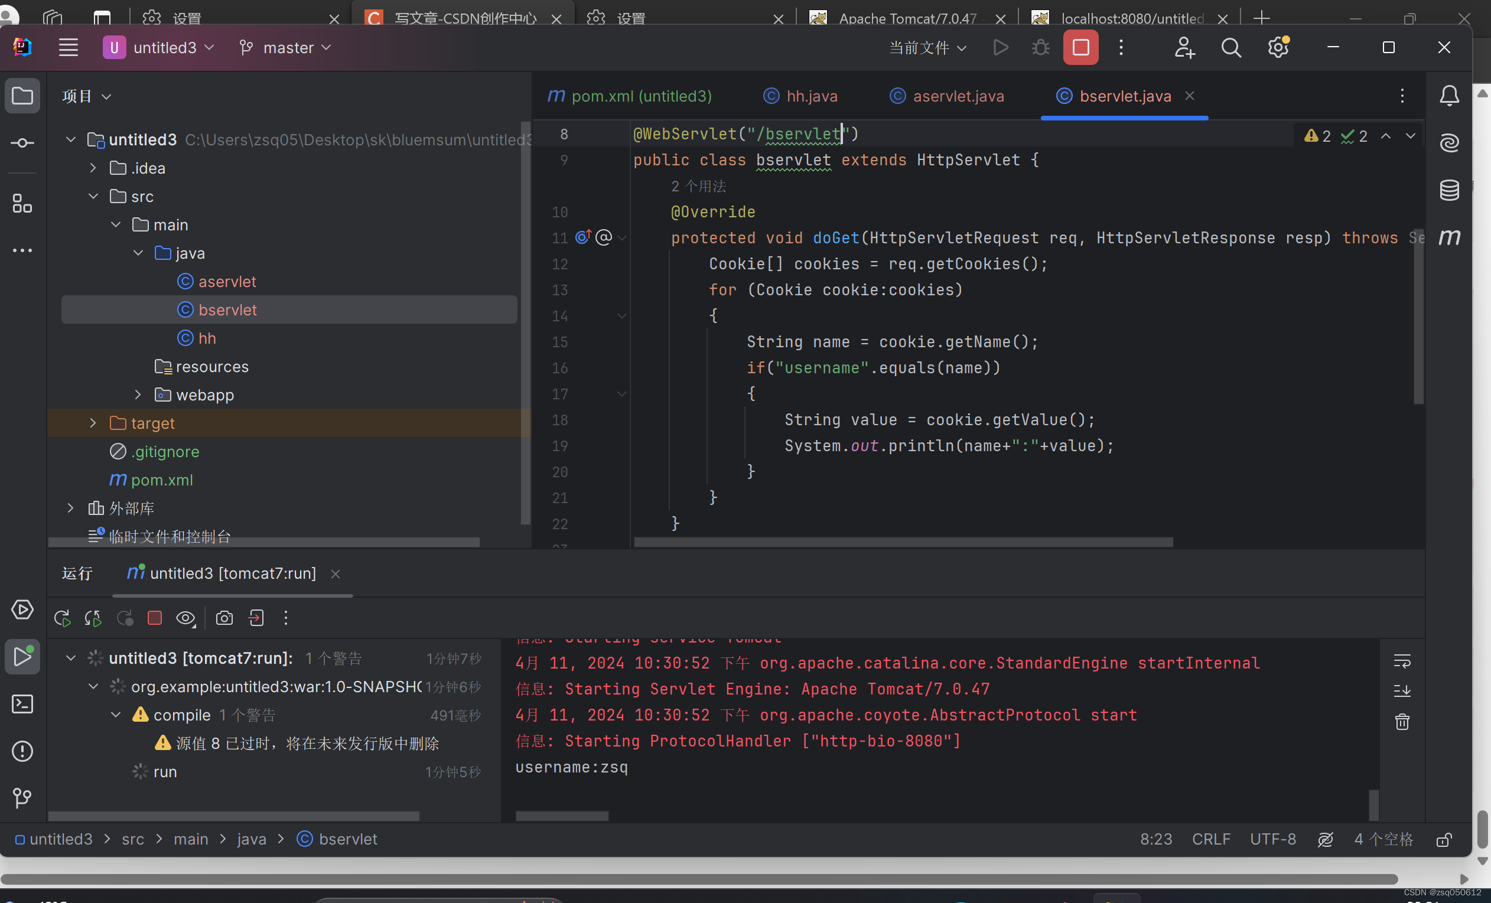The image size is (1491, 903).
Task: Click the red Stop run button
Action: click(x=1080, y=47)
